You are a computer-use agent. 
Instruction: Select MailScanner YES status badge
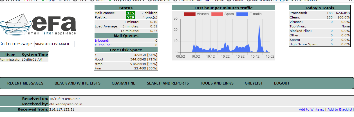click(131, 13)
